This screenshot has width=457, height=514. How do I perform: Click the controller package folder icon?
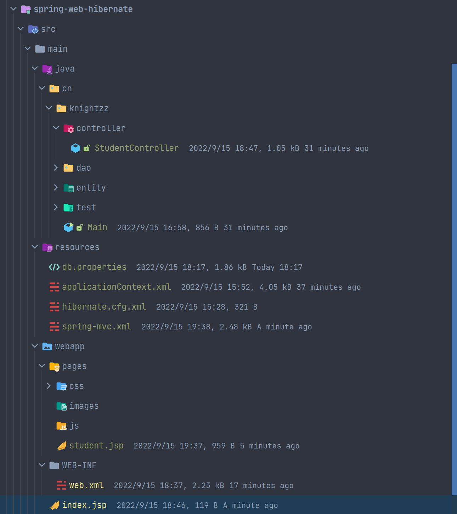click(68, 128)
